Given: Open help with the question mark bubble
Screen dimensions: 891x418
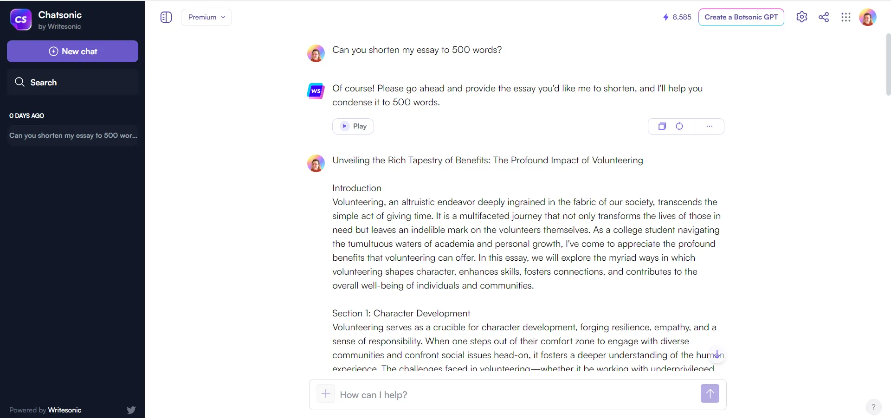Looking at the screenshot, I should click(x=873, y=407).
